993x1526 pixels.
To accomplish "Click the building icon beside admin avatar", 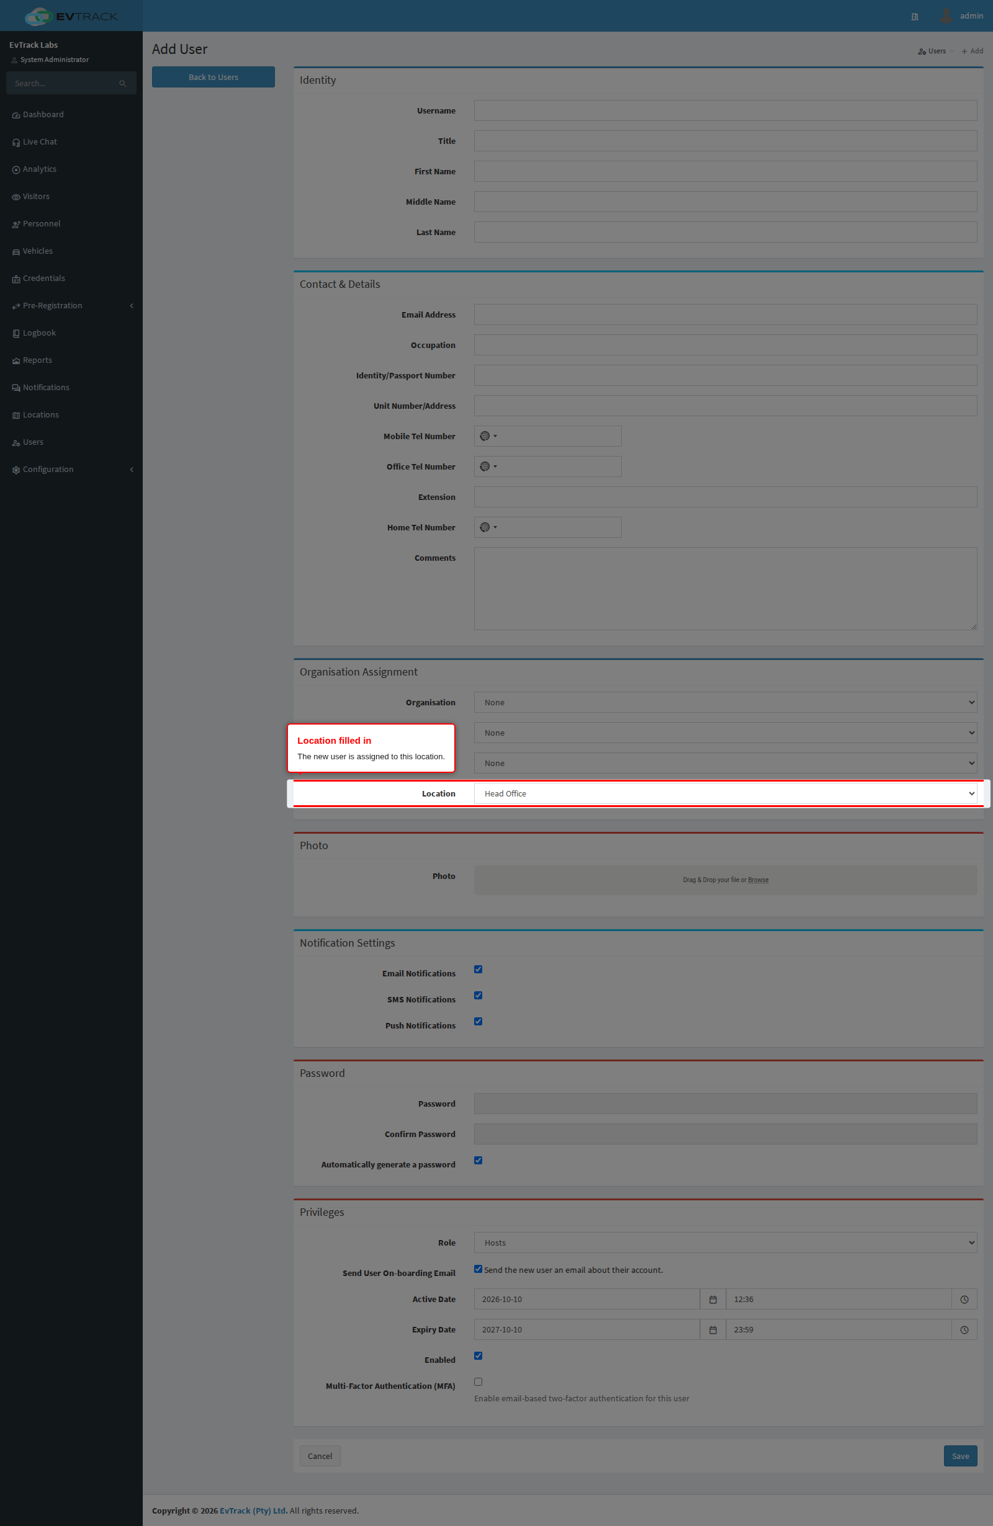I will coord(915,17).
